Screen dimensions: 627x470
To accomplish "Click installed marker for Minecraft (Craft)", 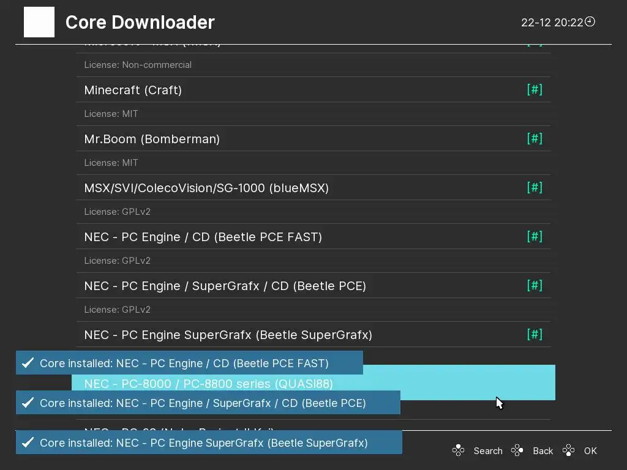I will [535, 90].
